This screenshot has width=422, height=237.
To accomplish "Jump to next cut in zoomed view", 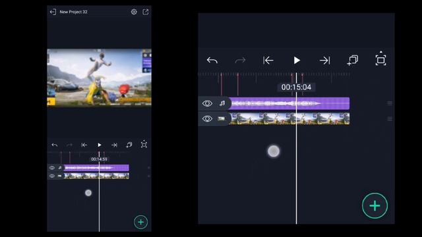I will [324, 61].
